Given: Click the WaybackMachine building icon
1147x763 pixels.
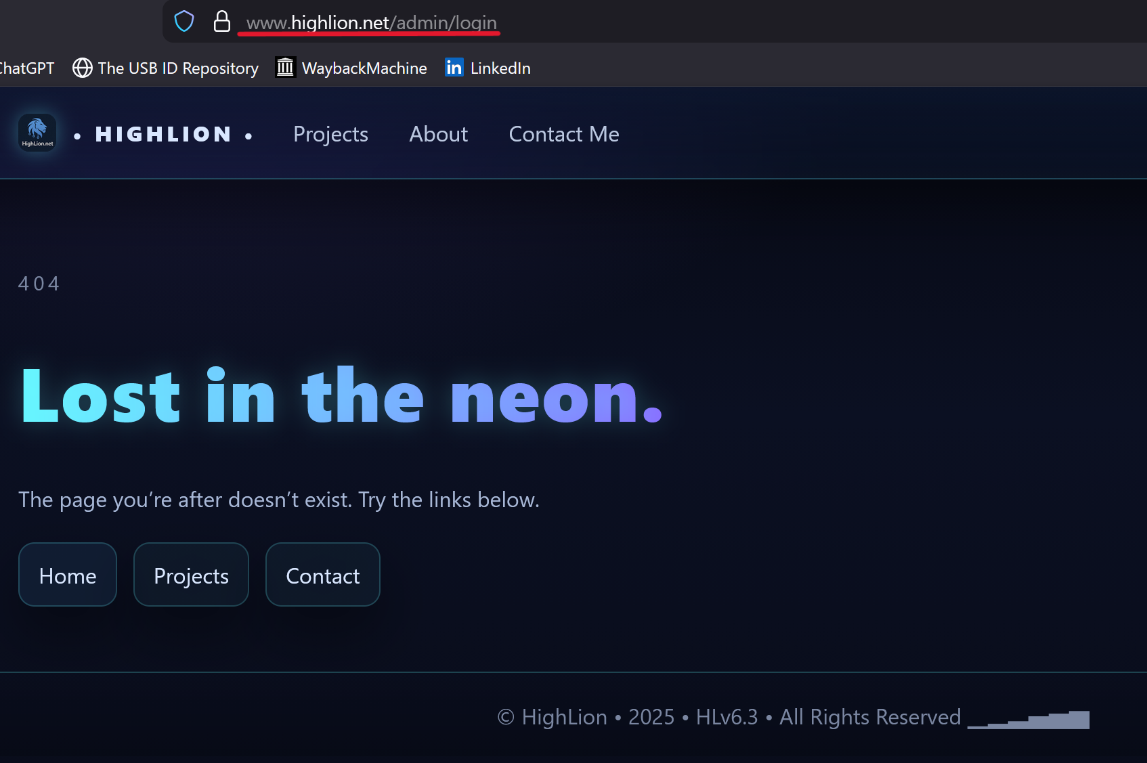Looking at the screenshot, I should click(x=286, y=67).
